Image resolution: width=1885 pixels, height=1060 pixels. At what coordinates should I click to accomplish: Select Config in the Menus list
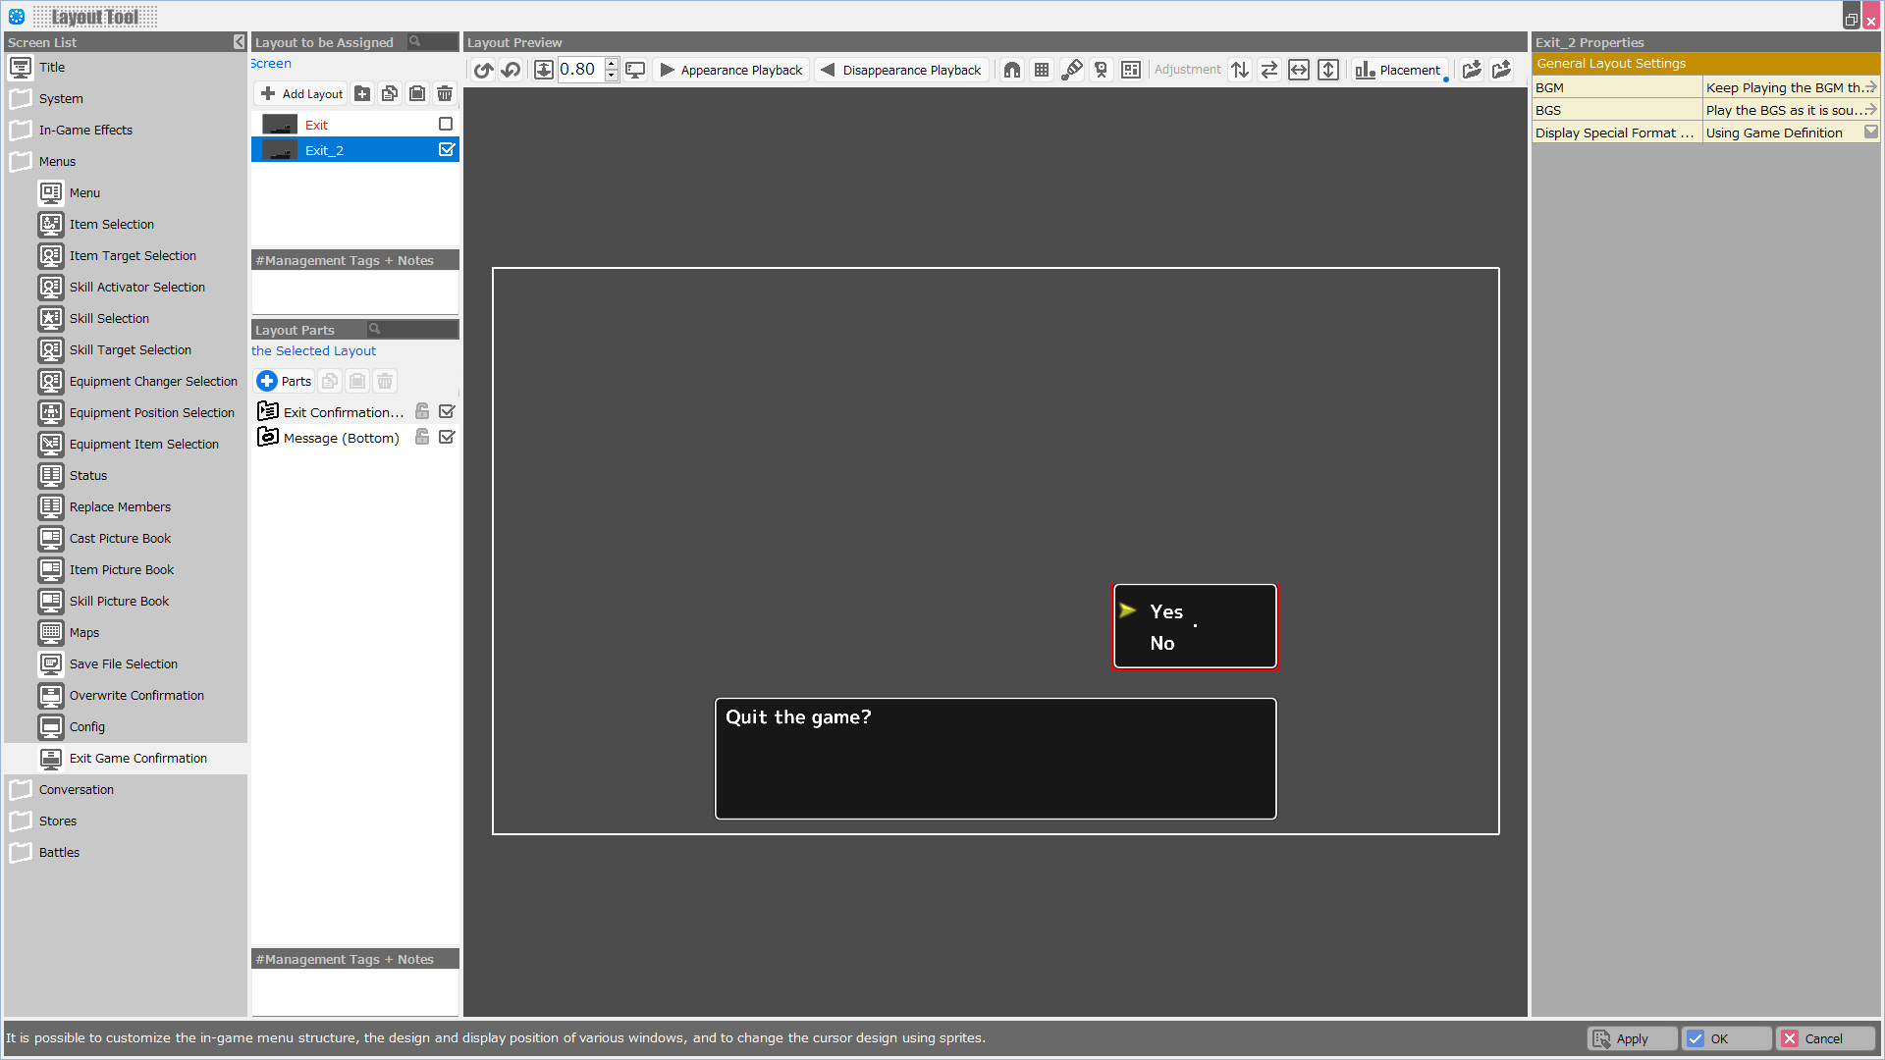(87, 726)
